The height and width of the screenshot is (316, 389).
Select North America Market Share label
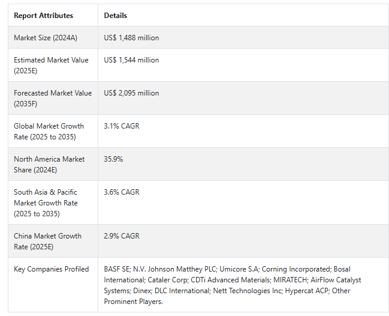pyautogui.click(x=49, y=165)
